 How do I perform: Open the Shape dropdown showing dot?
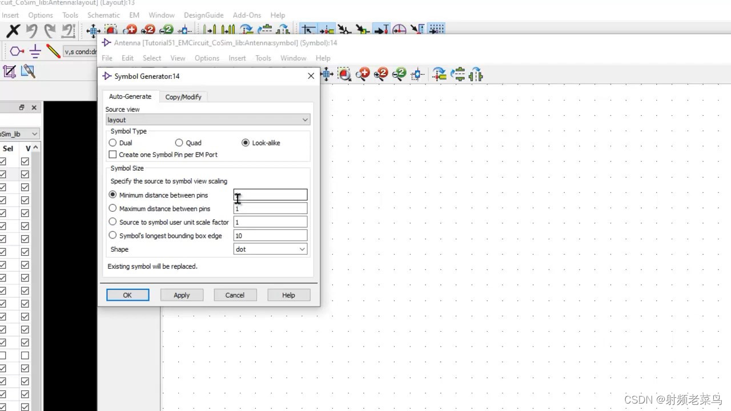(x=303, y=249)
